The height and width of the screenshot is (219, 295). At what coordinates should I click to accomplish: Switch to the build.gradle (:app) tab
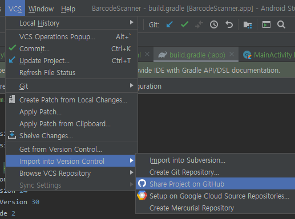(196, 55)
